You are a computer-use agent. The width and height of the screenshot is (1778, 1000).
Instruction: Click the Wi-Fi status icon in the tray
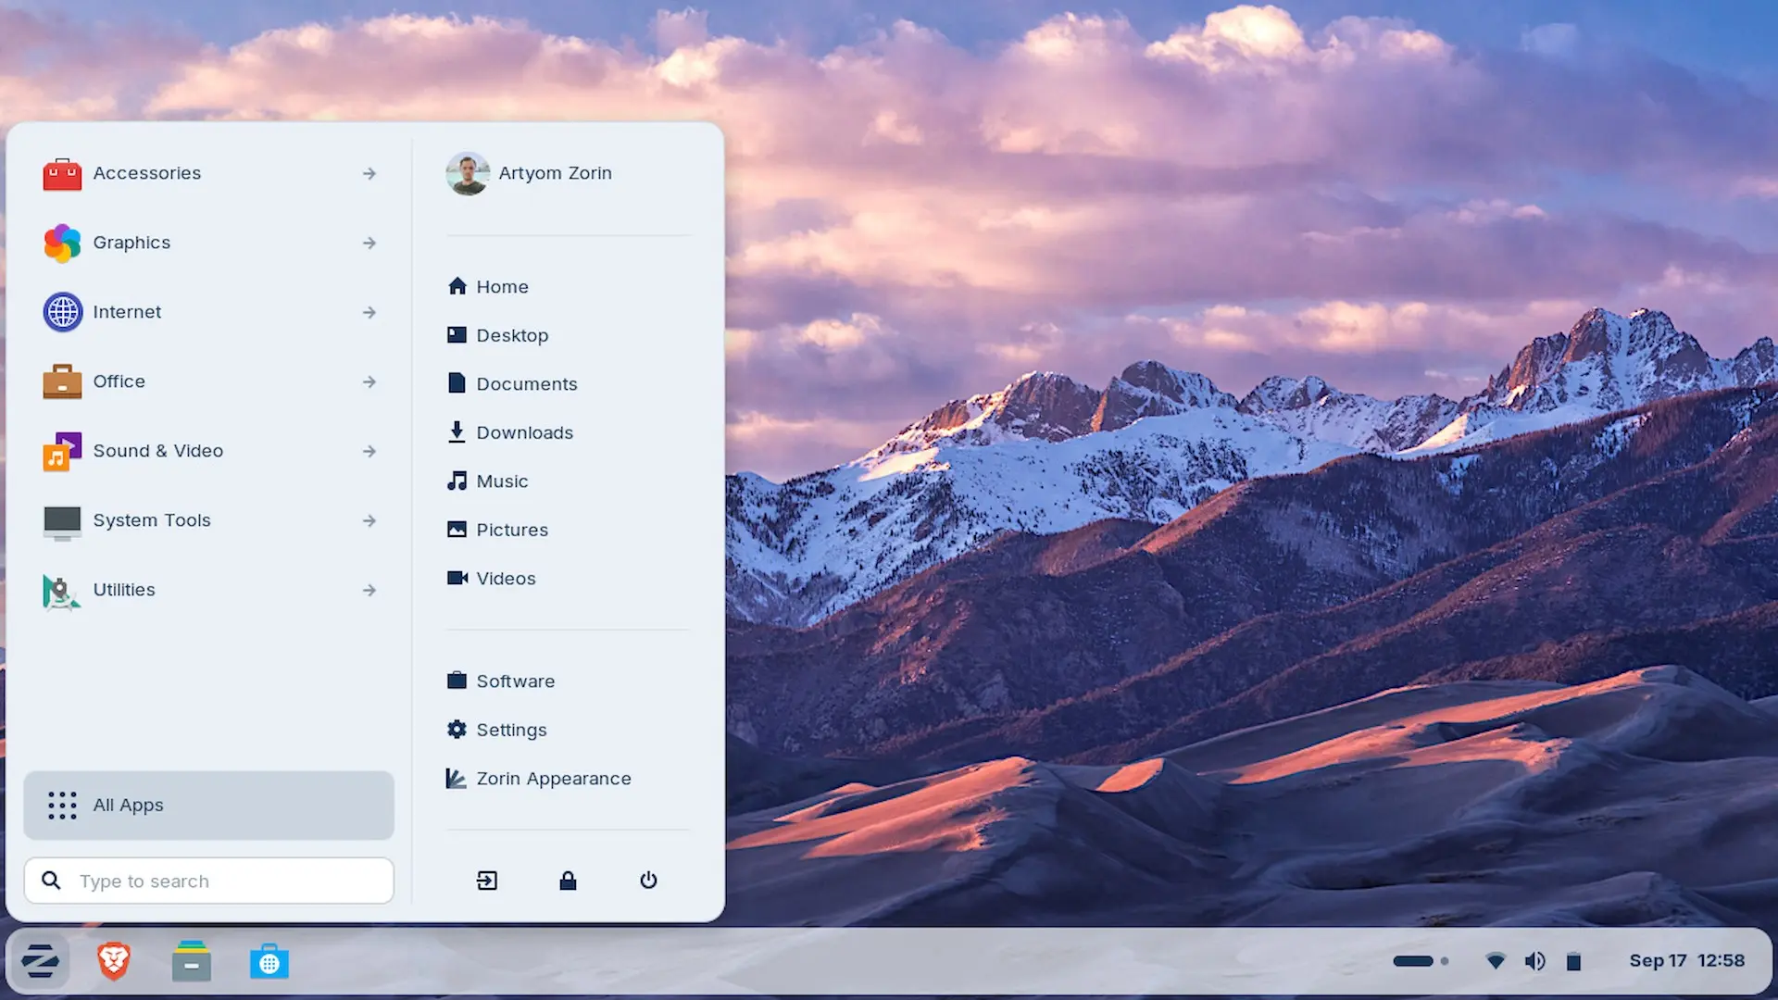pos(1496,960)
